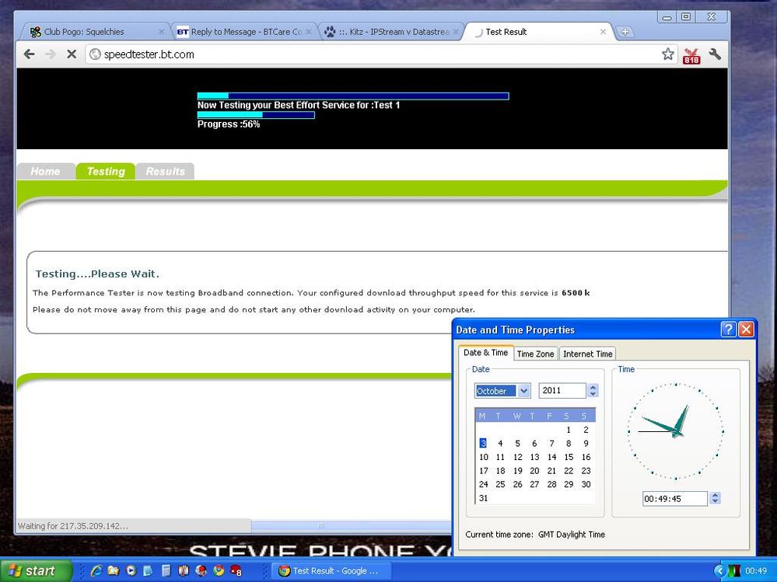Viewport: 777px width, 582px height.
Task: Click the browser Forward arrow
Action: (50, 54)
